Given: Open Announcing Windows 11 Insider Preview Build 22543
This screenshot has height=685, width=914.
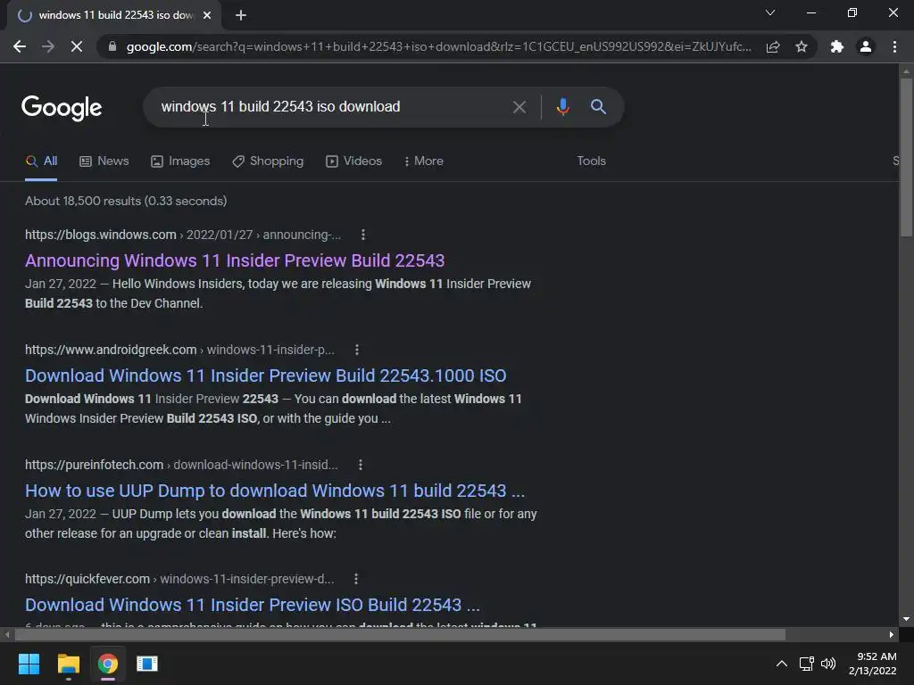Looking at the screenshot, I should [x=235, y=260].
